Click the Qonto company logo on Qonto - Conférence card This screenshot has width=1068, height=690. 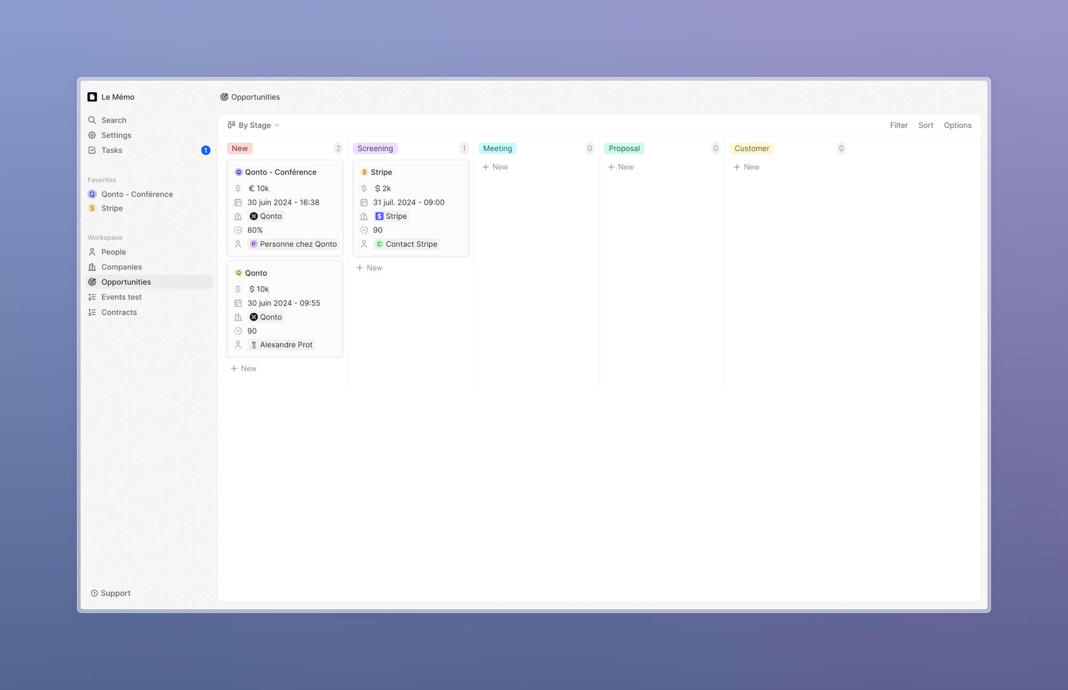coord(254,216)
